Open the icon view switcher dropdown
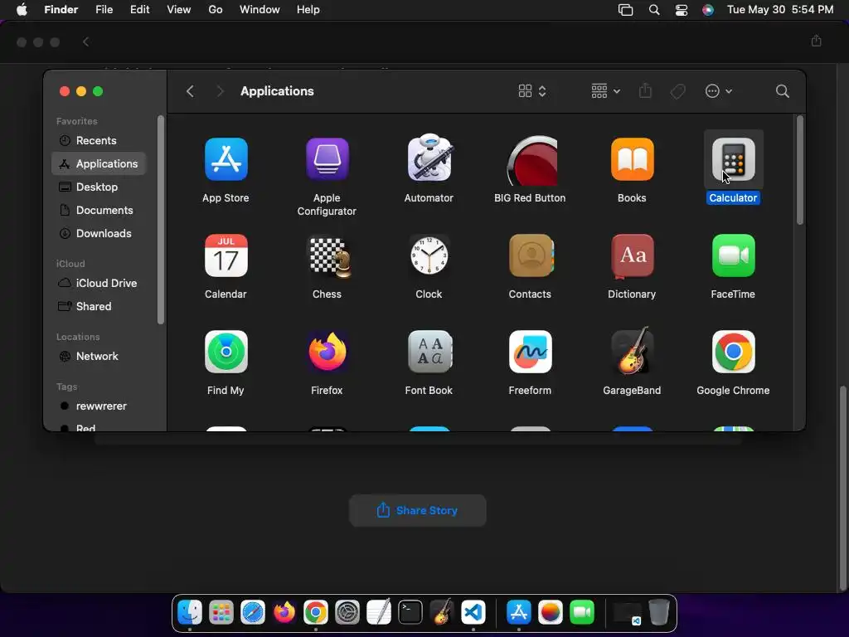This screenshot has width=849, height=637. click(x=531, y=91)
